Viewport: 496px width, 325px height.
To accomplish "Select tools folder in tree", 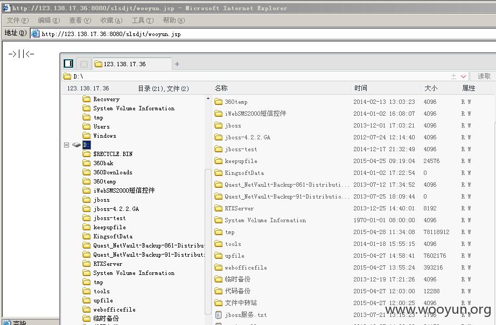I will click(102, 292).
